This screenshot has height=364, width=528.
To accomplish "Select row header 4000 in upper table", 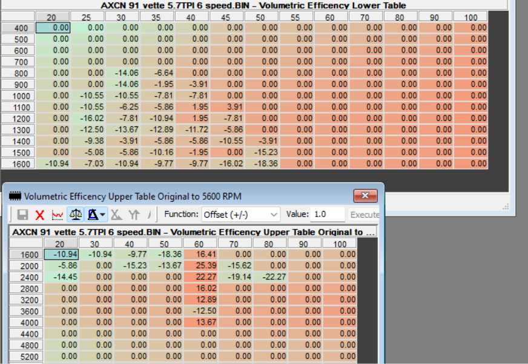I will click(x=26, y=323).
